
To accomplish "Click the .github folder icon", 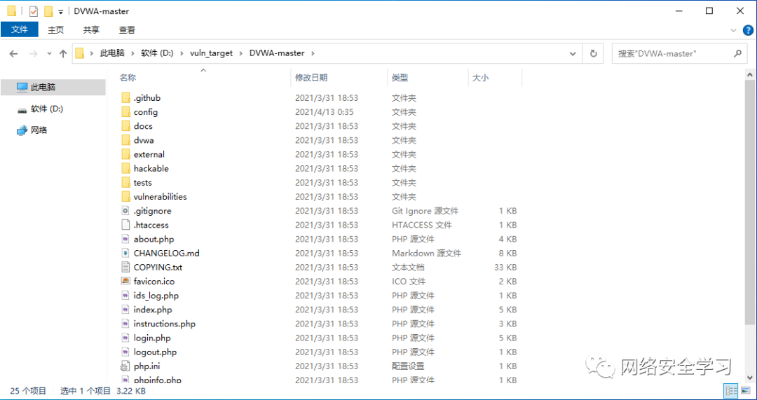I will click(x=125, y=98).
